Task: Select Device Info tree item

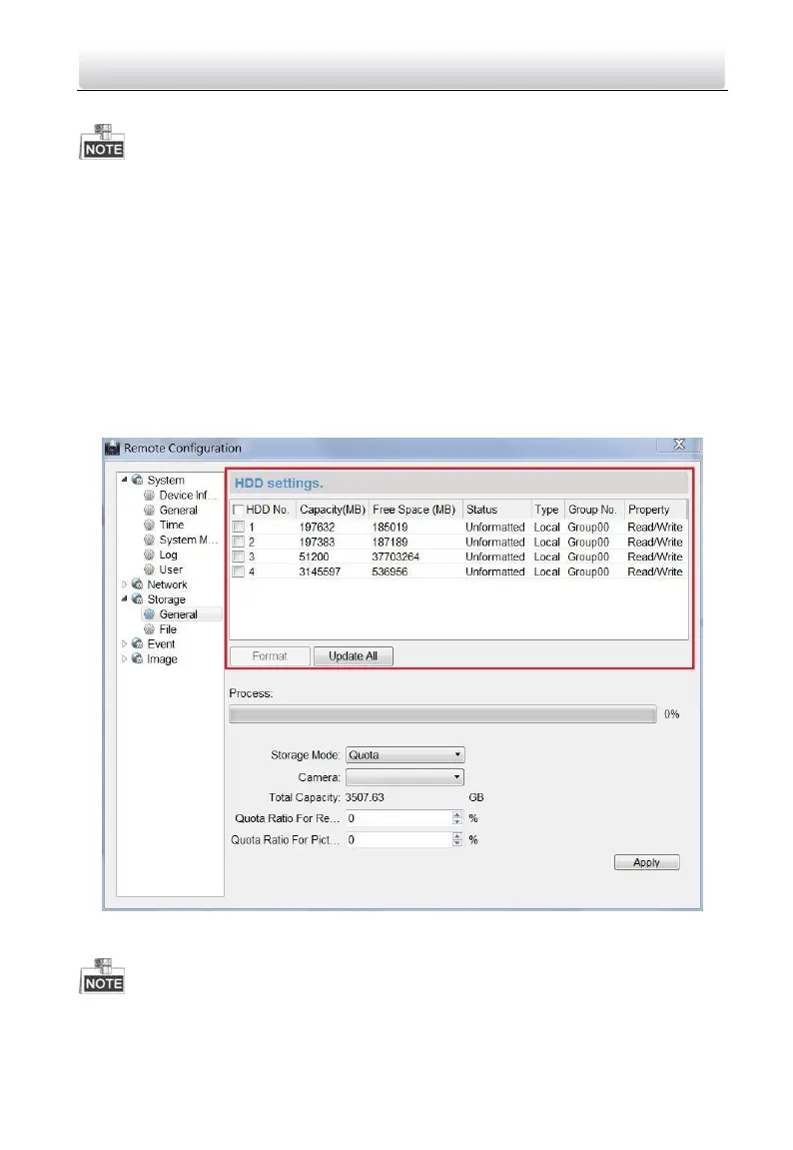Action: [188, 495]
